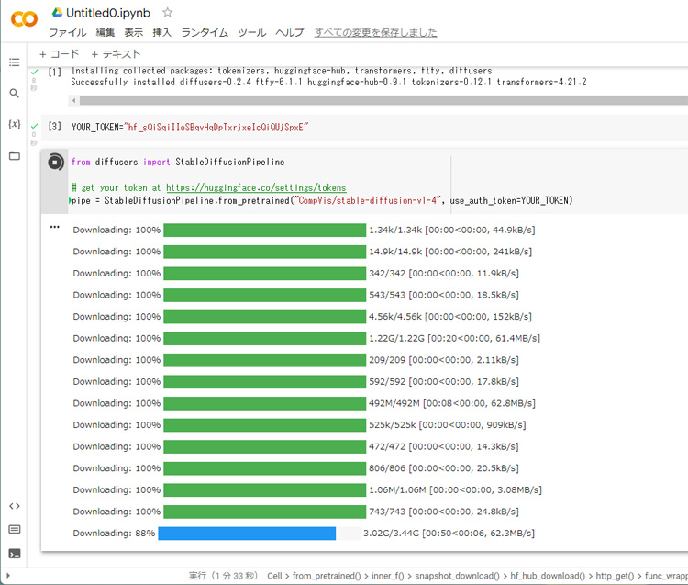
Task: Expand the bottom-left status bar arrow
Action: (8, 575)
